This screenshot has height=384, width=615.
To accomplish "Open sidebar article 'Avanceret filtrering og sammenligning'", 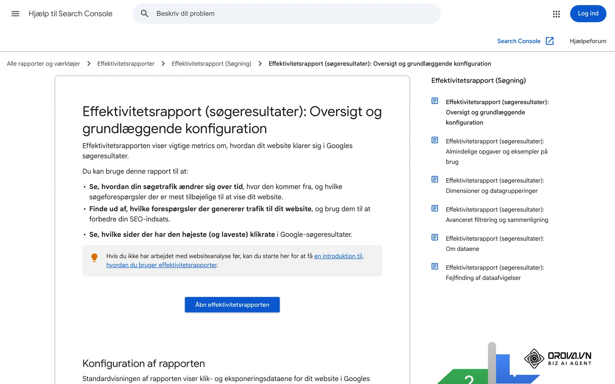I will coord(497,215).
